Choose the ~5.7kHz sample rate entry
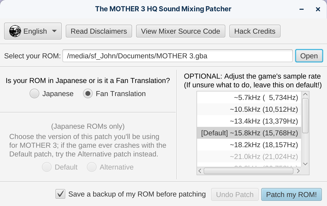Screen dimensions: 327x206 (249, 97)
